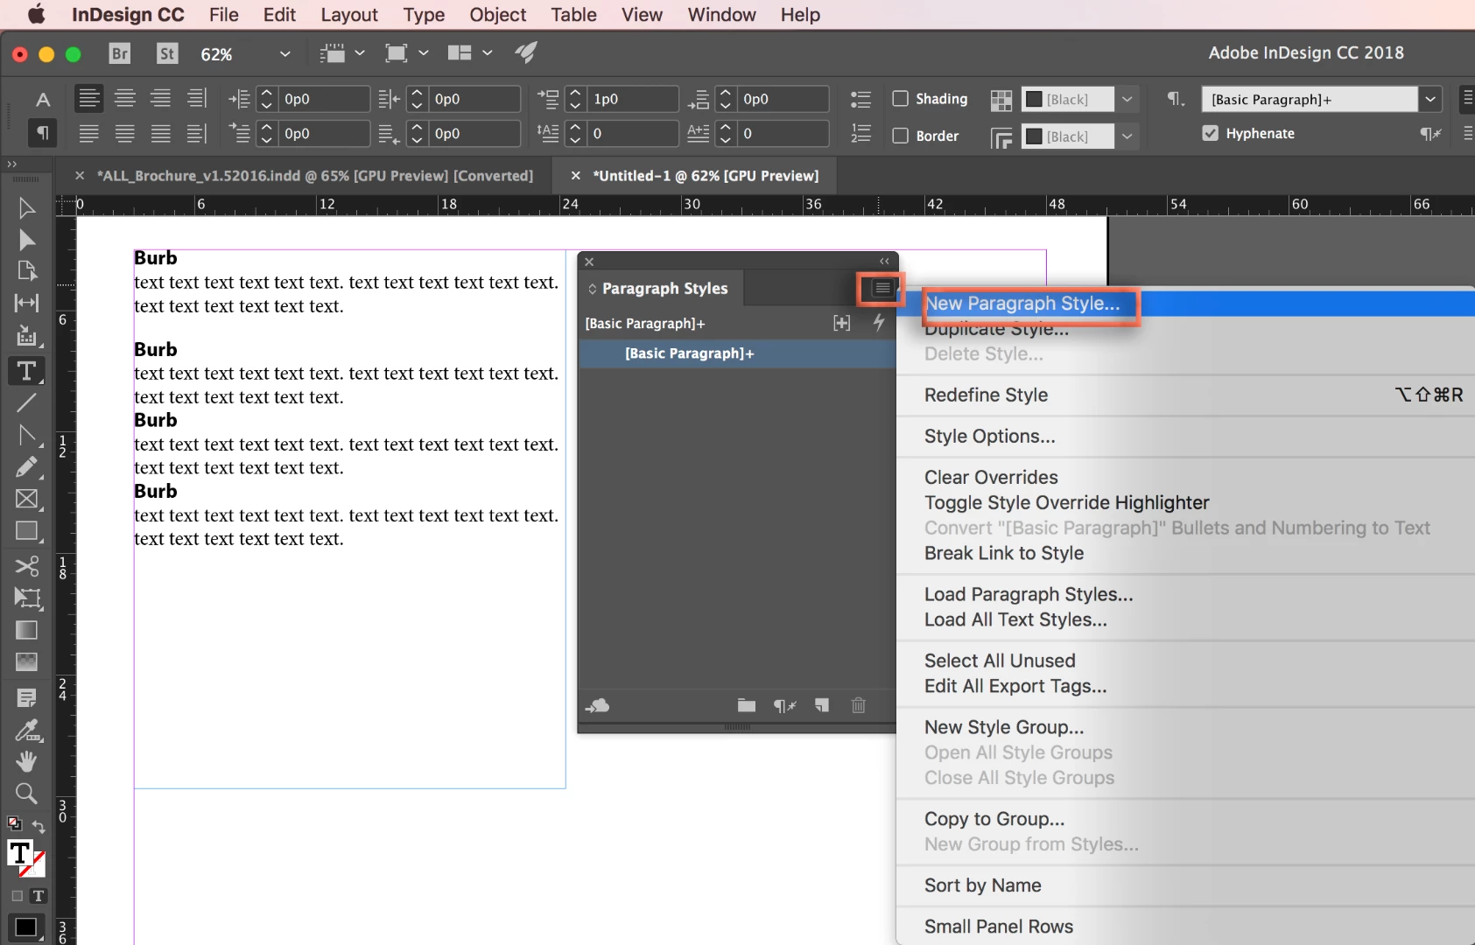This screenshot has height=945, width=1475.
Task: Click the Quick Apply lightning icon
Action: pyautogui.click(x=879, y=323)
